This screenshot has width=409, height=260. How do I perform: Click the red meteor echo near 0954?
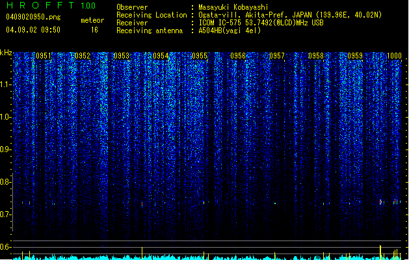pos(142,204)
